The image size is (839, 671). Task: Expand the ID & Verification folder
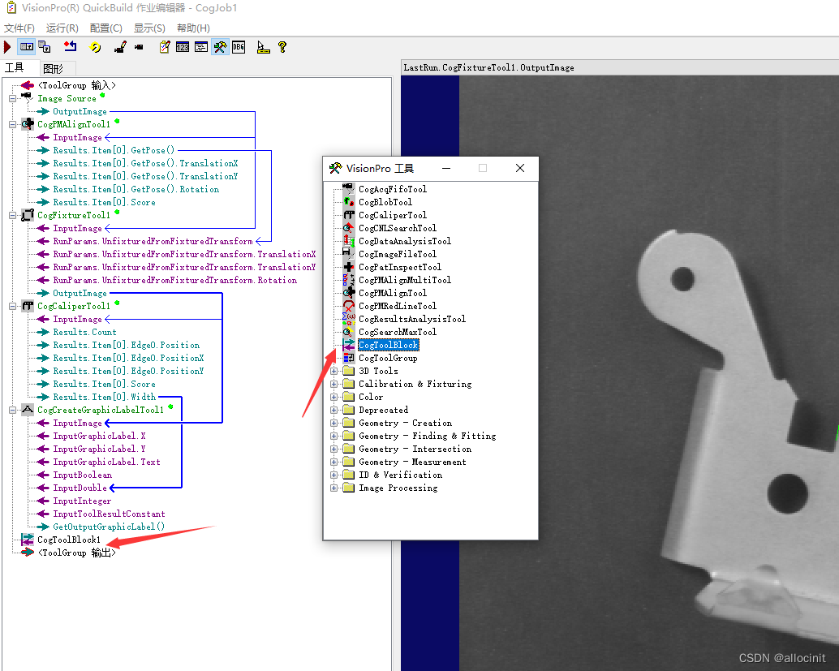pyautogui.click(x=333, y=475)
